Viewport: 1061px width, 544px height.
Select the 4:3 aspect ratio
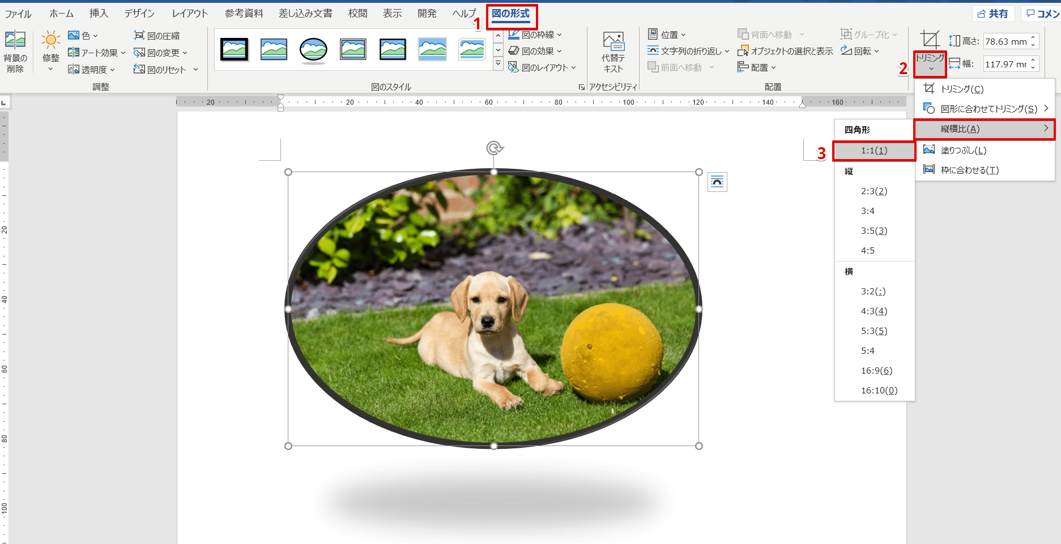(x=875, y=311)
